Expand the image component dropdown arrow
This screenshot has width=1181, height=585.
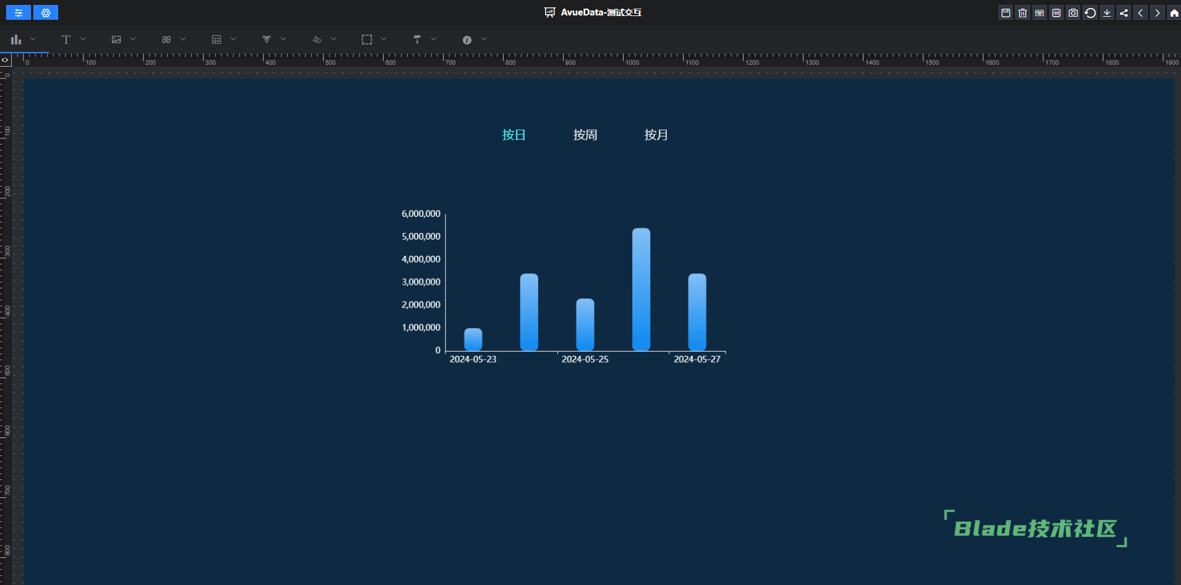(133, 39)
